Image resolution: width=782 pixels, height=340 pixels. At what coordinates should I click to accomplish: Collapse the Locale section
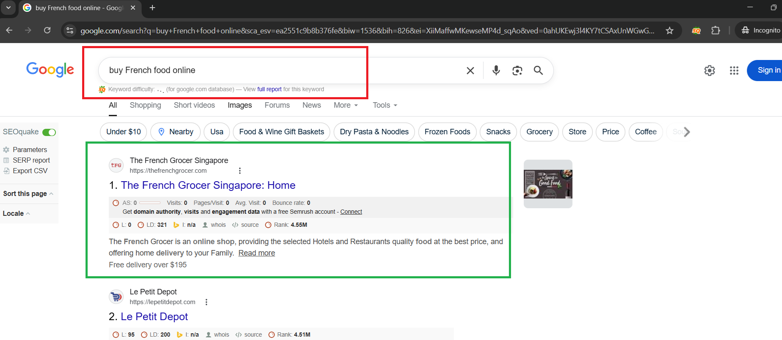[16, 213]
